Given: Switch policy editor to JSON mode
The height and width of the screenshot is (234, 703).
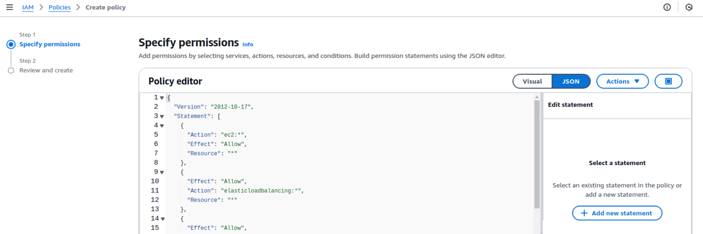Looking at the screenshot, I should click(571, 81).
